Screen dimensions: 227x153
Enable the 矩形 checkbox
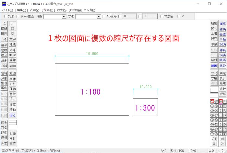click(6, 16)
